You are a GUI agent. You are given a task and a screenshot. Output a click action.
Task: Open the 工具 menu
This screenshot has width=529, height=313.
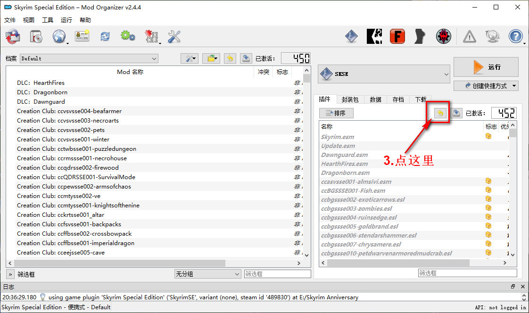pos(48,20)
